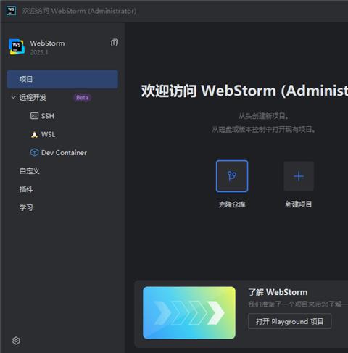
Task: Click the 从头创建新项目 text
Action: 264,116
